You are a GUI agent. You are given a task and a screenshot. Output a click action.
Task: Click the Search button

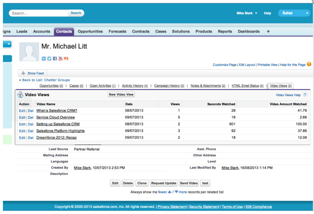pos(76,13)
